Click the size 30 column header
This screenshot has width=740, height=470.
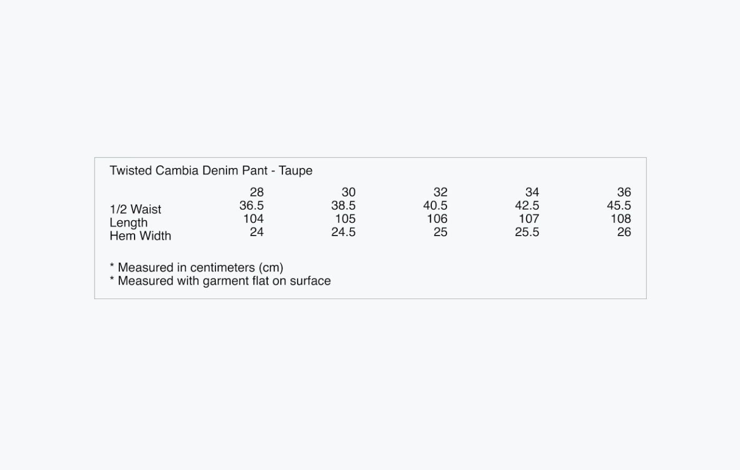(x=348, y=192)
